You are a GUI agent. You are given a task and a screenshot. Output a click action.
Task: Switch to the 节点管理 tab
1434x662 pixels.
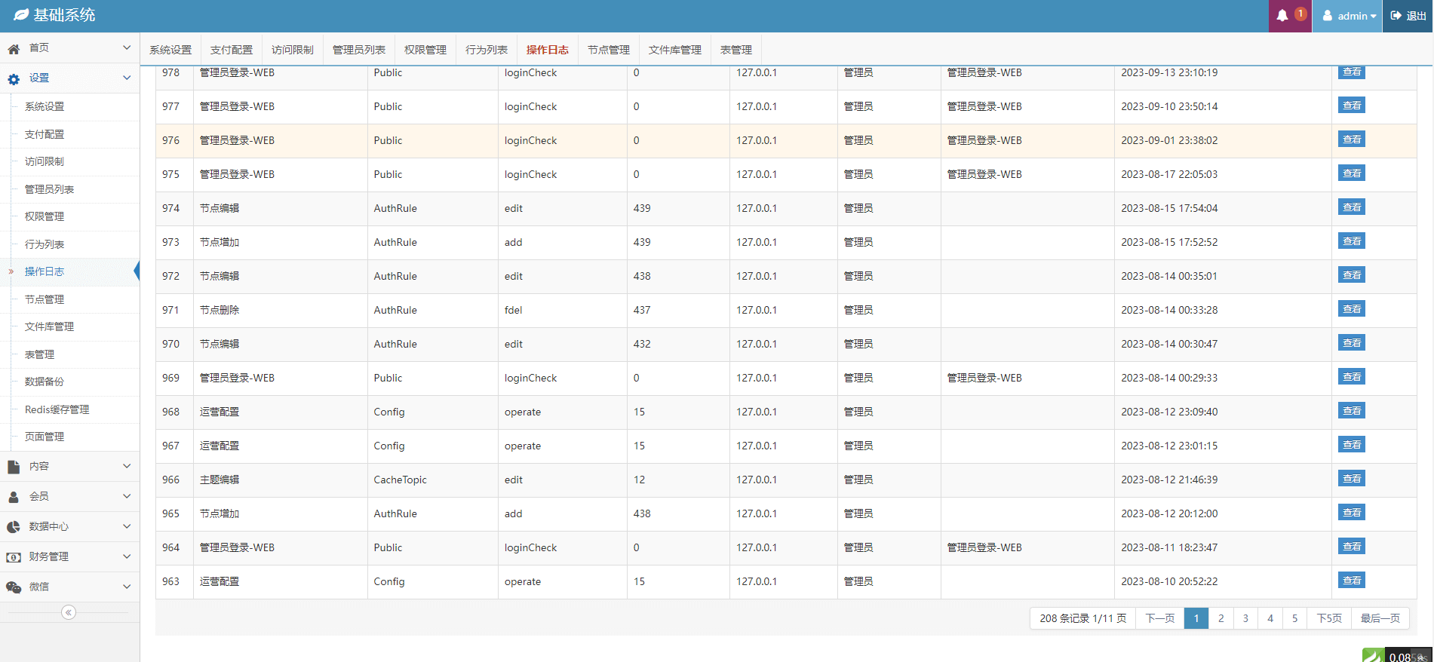(608, 50)
